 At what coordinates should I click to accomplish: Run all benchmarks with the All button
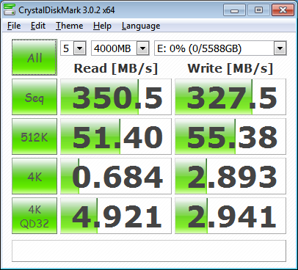tap(34, 57)
